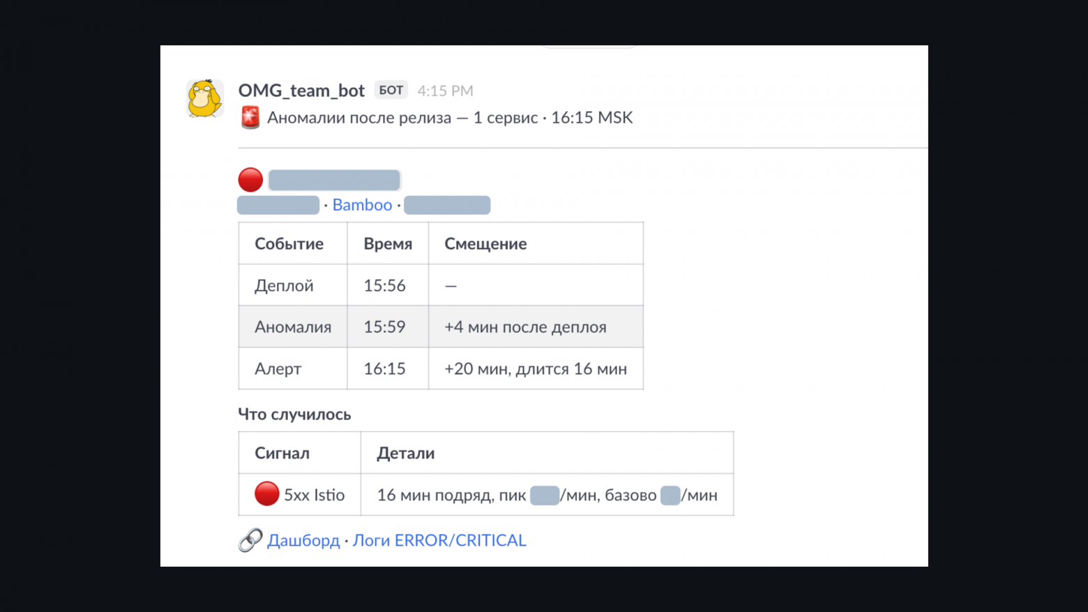
Task: Click the OMG_team_bot sender name
Action: [301, 91]
